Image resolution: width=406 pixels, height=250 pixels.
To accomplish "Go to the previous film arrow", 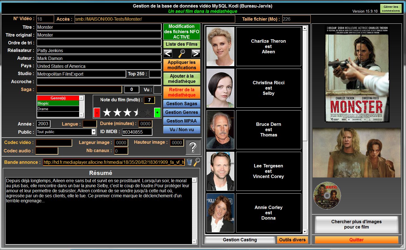I will (x=168, y=53).
